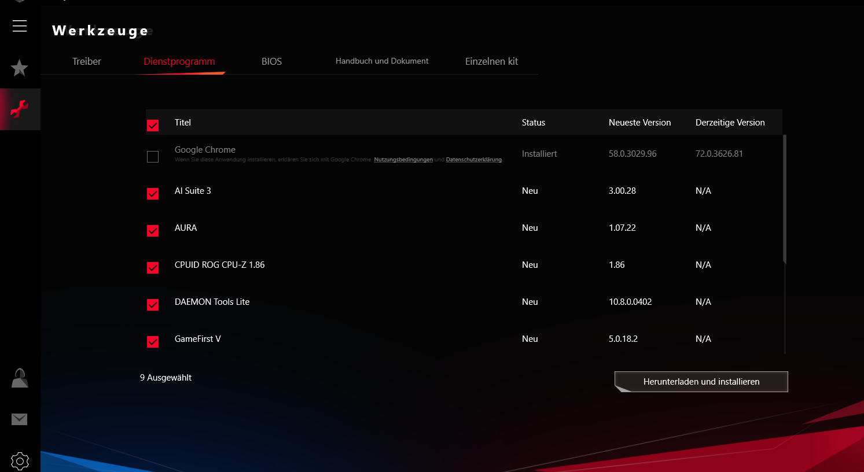Open the settings gear icon

20,461
